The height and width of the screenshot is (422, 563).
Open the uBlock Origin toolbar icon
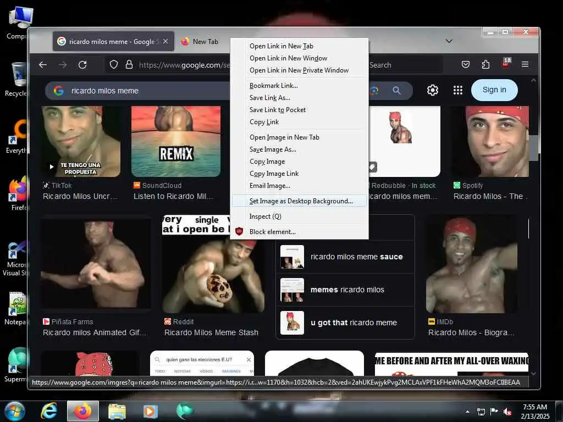pos(506,64)
